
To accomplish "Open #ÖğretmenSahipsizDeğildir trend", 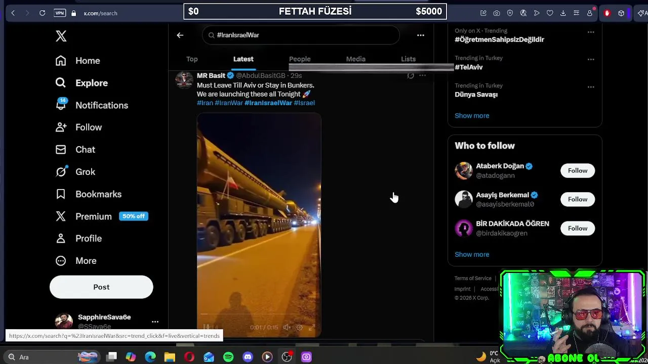I will [x=499, y=39].
